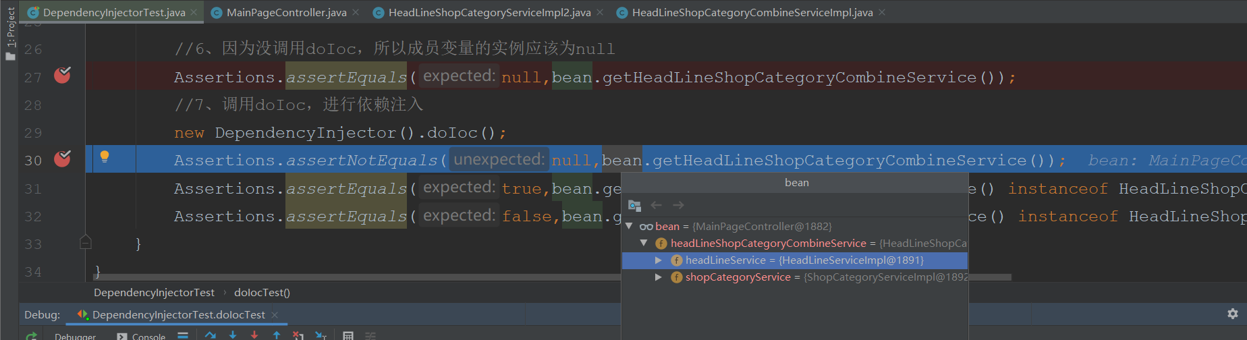Click the light bulb intention icon
The height and width of the screenshot is (340, 1247).
(x=105, y=157)
